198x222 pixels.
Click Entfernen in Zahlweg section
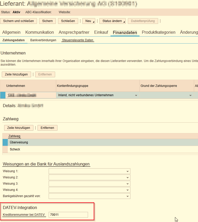[x=47, y=128]
